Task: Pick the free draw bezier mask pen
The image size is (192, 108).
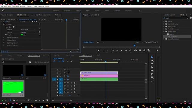Action: click(x=13, y=27)
